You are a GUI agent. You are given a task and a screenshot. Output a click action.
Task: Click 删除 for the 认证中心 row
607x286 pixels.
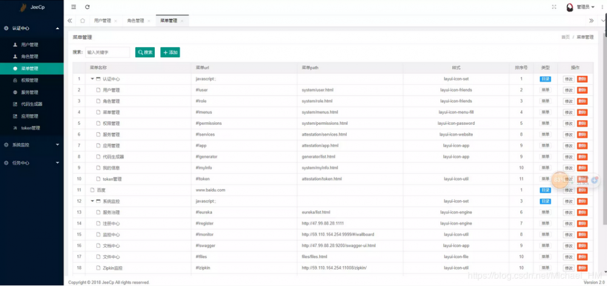coord(582,79)
